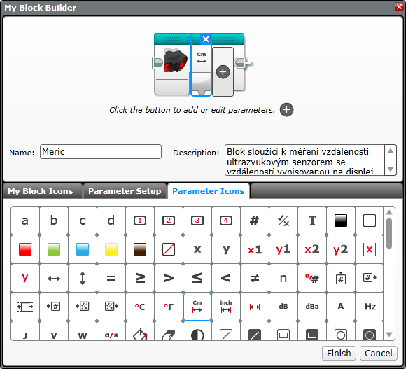
Task: Choose the less-than sign icon
Action: (226, 278)
